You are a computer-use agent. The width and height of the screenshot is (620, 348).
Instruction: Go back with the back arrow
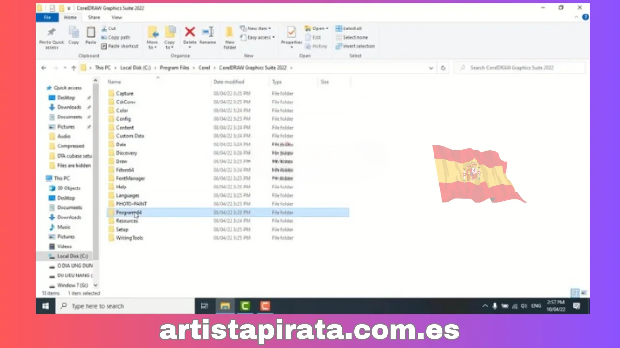tap(44, 68)
